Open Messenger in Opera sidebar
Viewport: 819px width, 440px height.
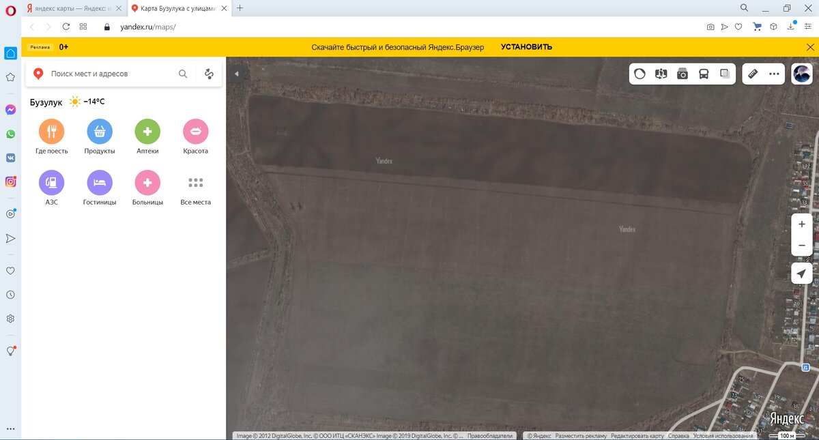(10, 110)
